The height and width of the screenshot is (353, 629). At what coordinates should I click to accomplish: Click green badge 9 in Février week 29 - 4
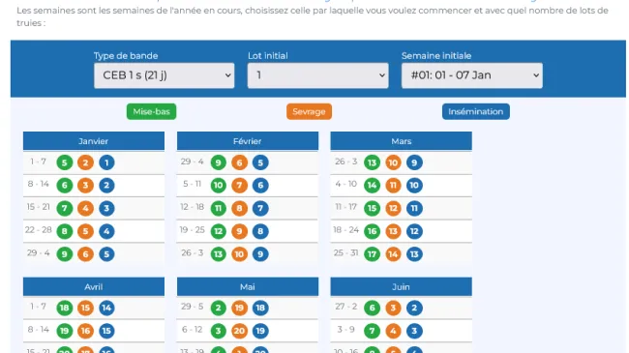pos(219,162)
